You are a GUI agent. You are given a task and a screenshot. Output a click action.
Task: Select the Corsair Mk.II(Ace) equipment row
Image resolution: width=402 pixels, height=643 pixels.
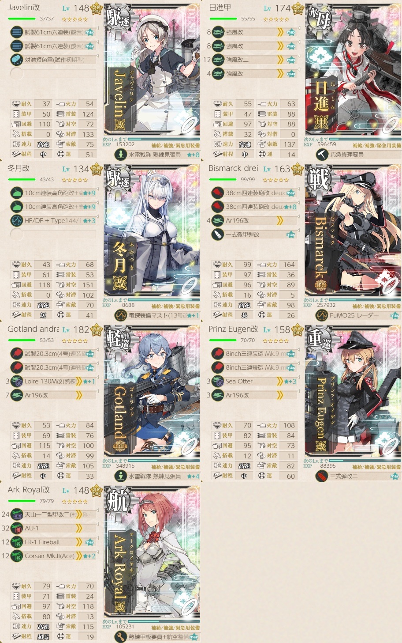(x=53, y=556)
